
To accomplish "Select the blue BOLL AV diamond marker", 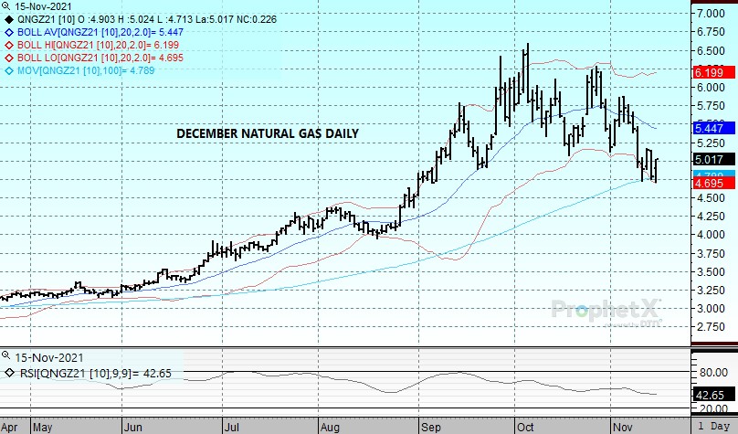I will click(9, 31).
